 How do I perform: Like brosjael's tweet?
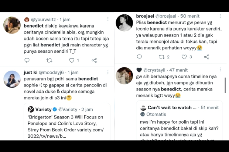click(x=184, y=57)
